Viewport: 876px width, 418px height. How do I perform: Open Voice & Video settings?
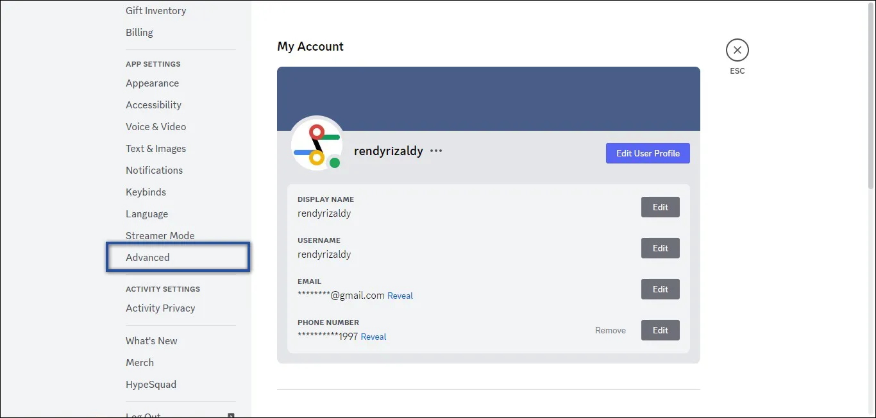(x=156, y=126)
